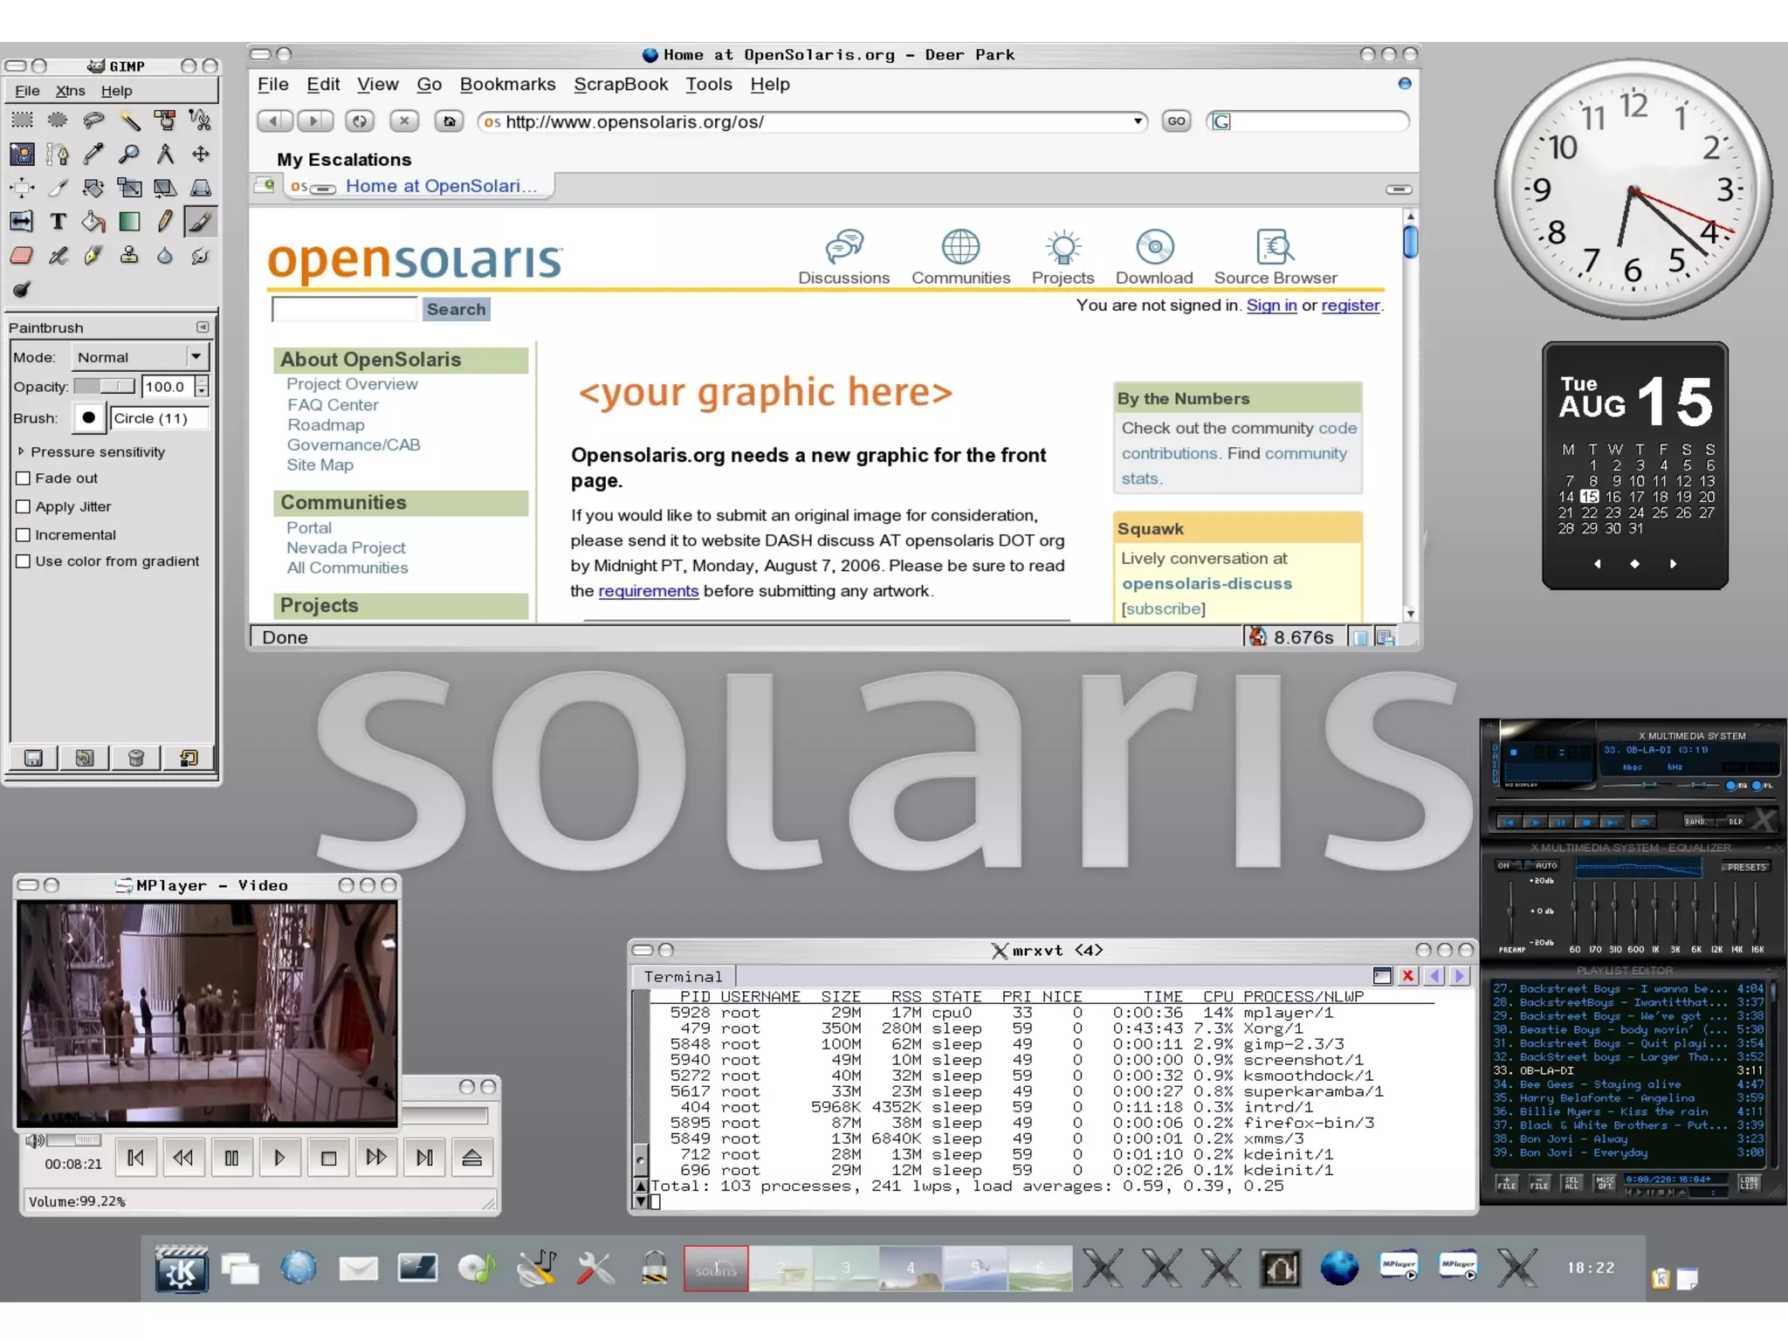The image size is (1788, 1341).
Task: Switch to virtual desktop 4 in pager
Action: pyautogui.click(x=911, y=1269)
